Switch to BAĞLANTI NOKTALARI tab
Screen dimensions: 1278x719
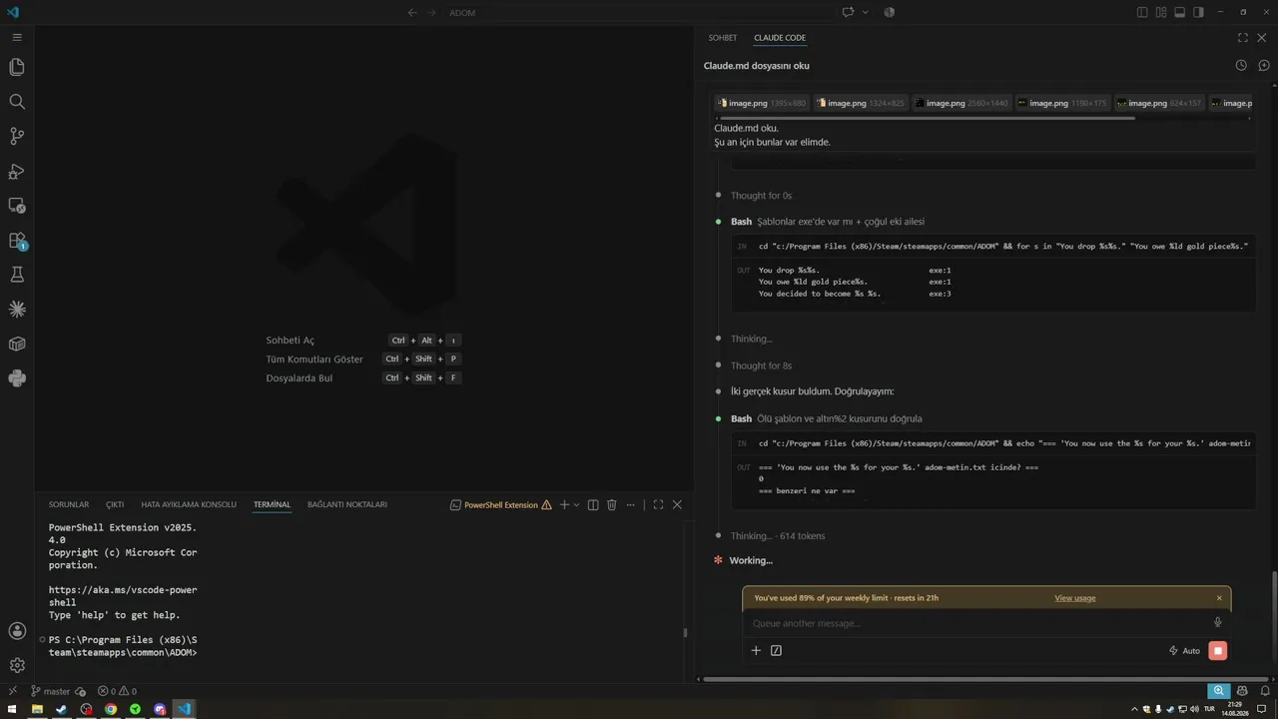point(347,505)
